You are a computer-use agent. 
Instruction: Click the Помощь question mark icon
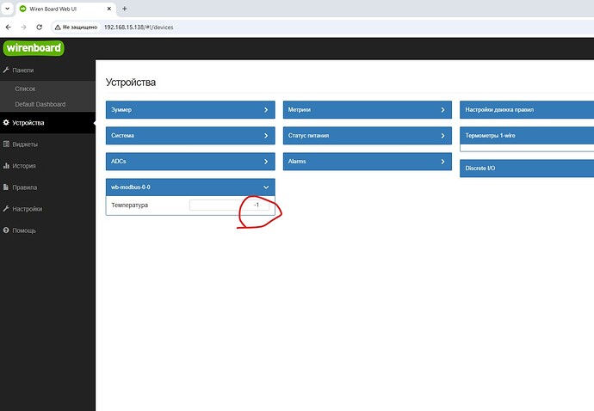tap(6, 230)
